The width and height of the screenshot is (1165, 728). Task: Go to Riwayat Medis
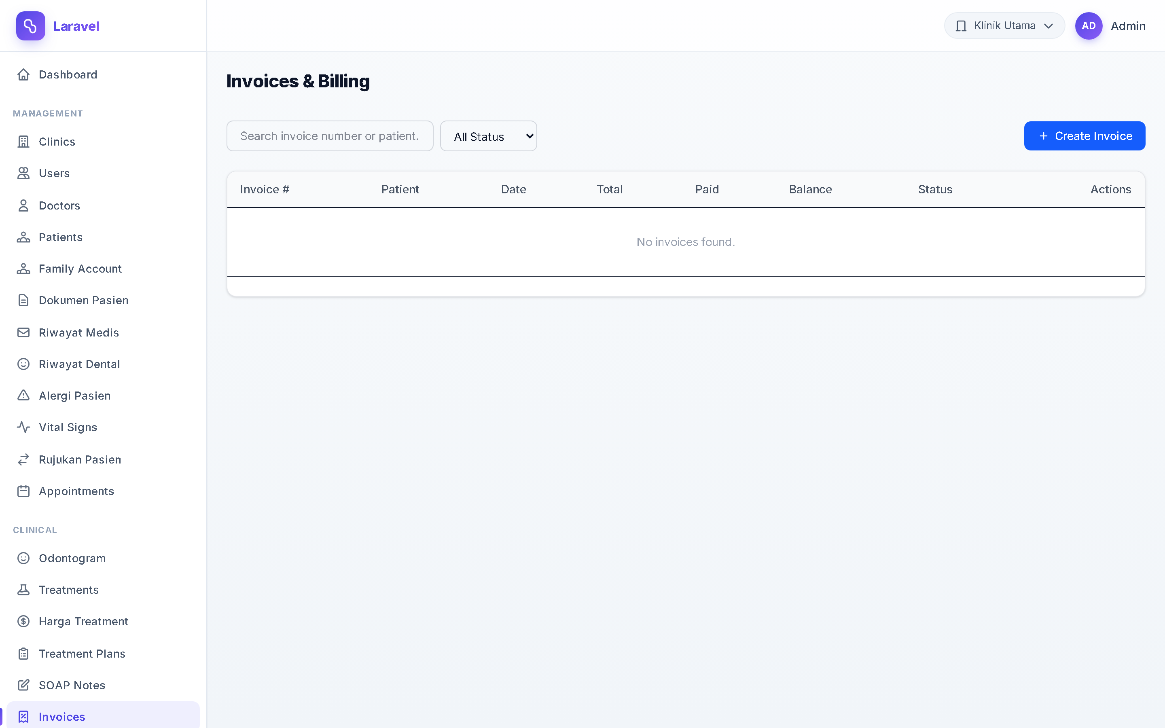click(103, 333)
